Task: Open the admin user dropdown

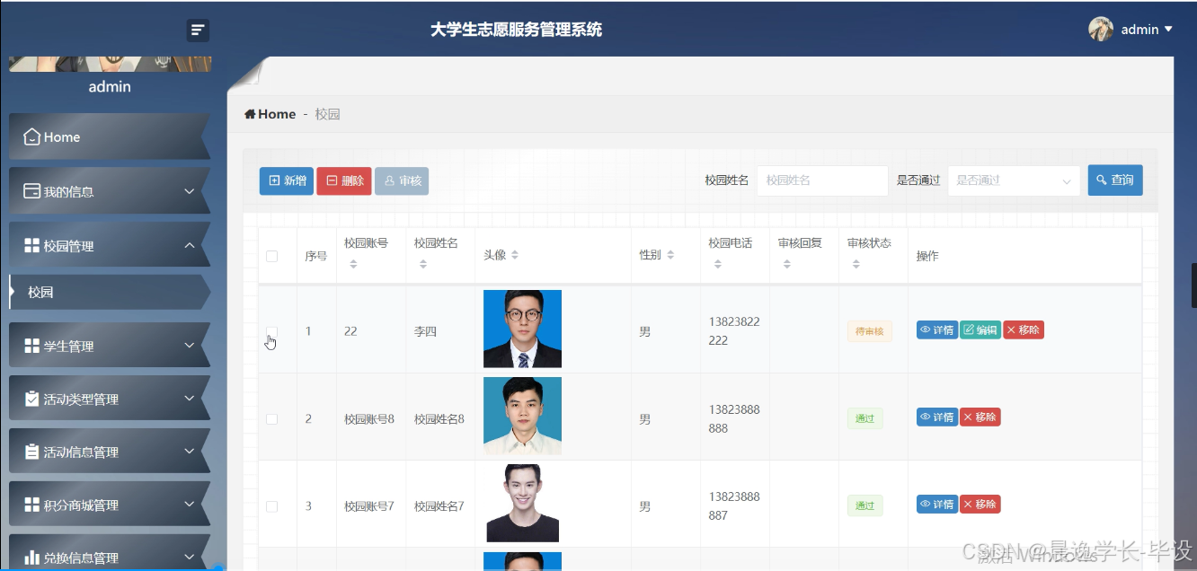Action: pyautogui.click(x=1147, y=30)
